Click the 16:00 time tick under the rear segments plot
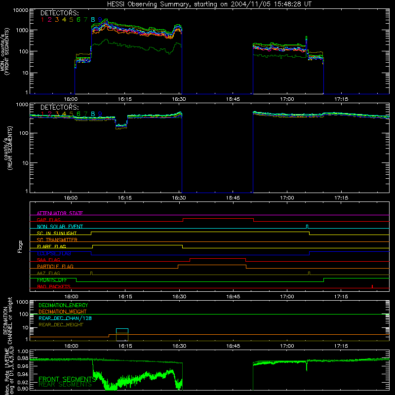The image size is (395, 395). tap(71, 198)
